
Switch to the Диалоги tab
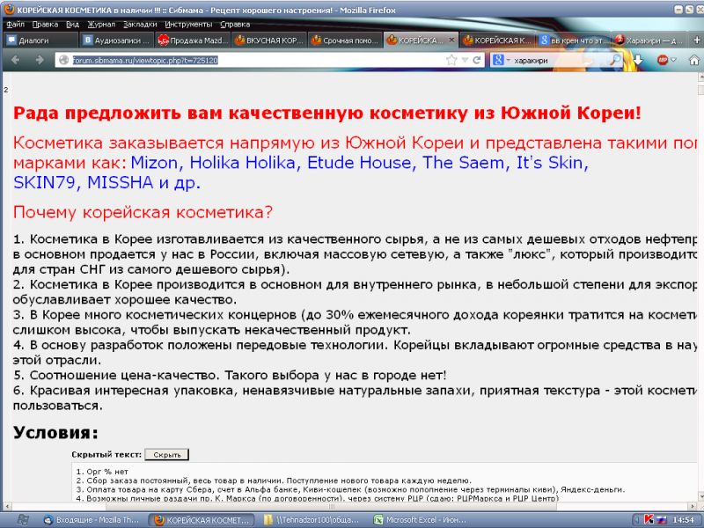click(40, 40)
